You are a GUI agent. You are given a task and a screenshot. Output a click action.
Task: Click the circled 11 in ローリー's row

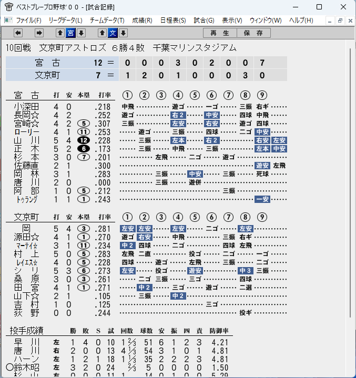coord(84,132)
